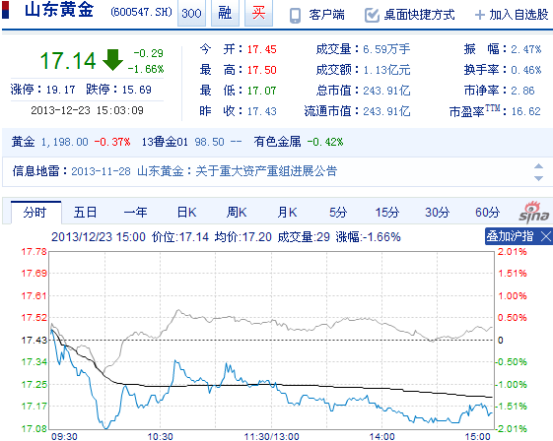Screen dimensions: 553x441
Task: Click the 桌面快捷方式 link text
Action: (419, 15)
